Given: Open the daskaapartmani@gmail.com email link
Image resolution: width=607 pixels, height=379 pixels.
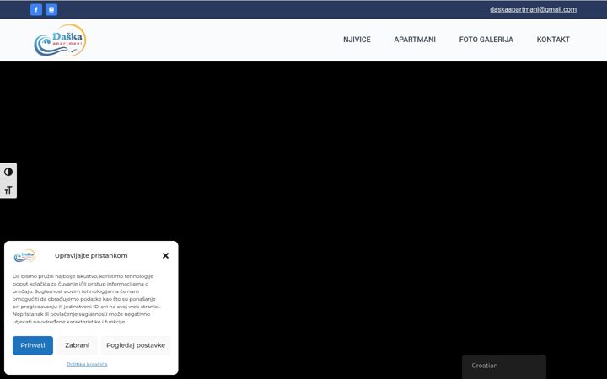Looking at the screenshot, I should [533, 9].
